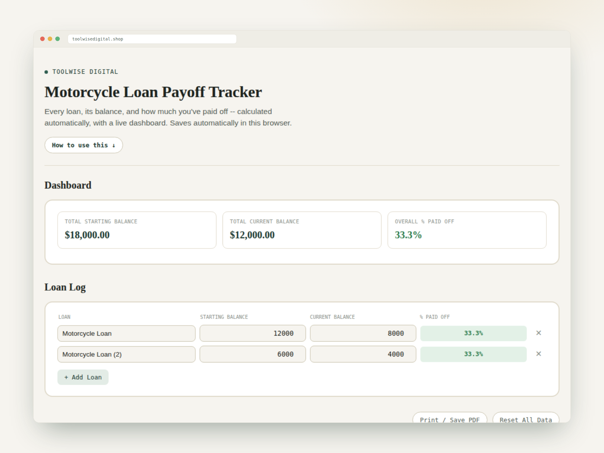Click the TOTAL STARTING BALANCE card label
This screenshot has height=453, width=604.
point(101,221)
